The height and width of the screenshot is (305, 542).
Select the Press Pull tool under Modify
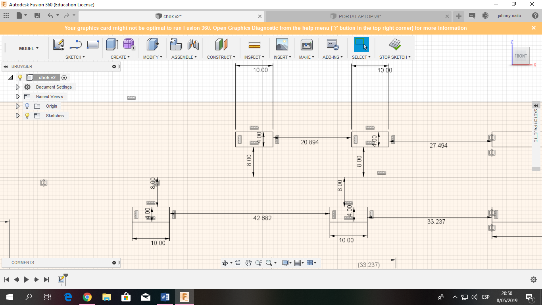152,44
